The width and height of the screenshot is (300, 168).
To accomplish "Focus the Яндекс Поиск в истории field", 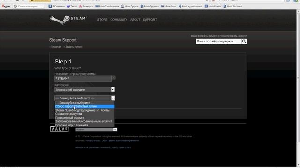I will 28,6.
